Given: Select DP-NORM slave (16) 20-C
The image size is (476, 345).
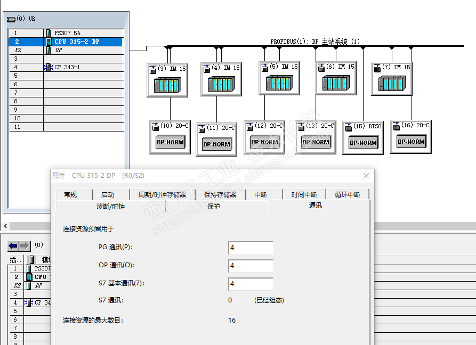Looking at the screenshot, I should 411,137.
